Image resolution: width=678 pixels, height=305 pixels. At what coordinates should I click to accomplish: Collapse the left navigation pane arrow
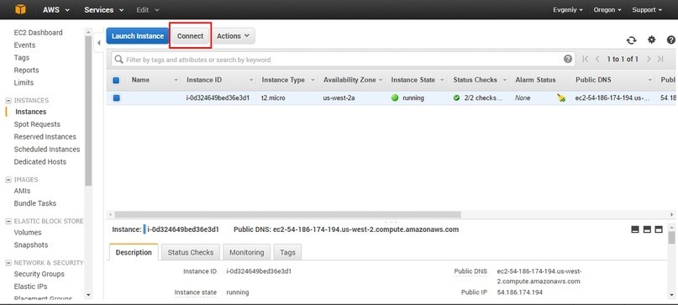[98, 43]
